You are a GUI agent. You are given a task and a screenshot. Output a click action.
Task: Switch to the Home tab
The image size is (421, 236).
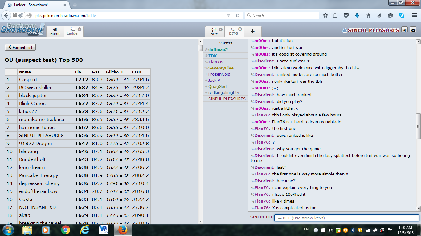(55, 31)
